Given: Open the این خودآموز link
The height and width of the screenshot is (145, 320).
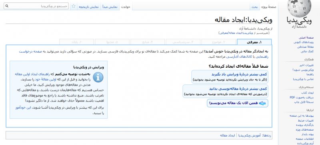Looking at the screenshot, I should 23,108.
